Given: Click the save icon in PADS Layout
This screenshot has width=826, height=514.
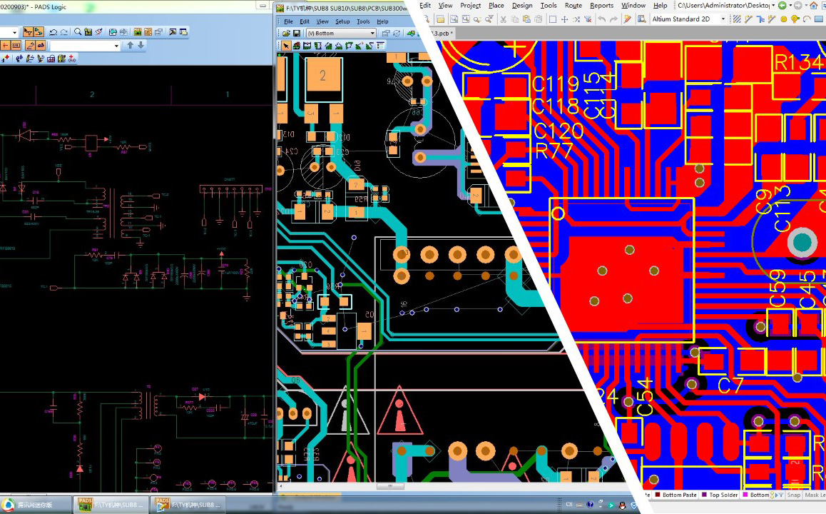Looking at the screenshot, I should pos(297,34).
